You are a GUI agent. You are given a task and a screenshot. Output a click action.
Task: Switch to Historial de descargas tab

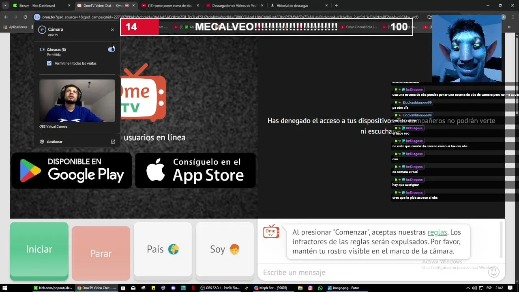point(298,6)
